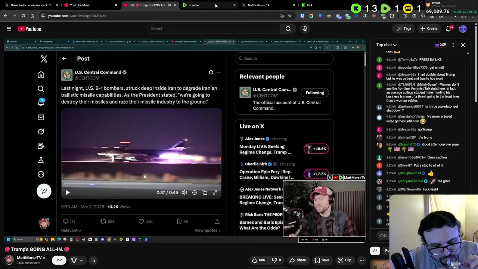Click the YouTube logo to go home
Screen dimensions: 478x269
click(30, 29)
